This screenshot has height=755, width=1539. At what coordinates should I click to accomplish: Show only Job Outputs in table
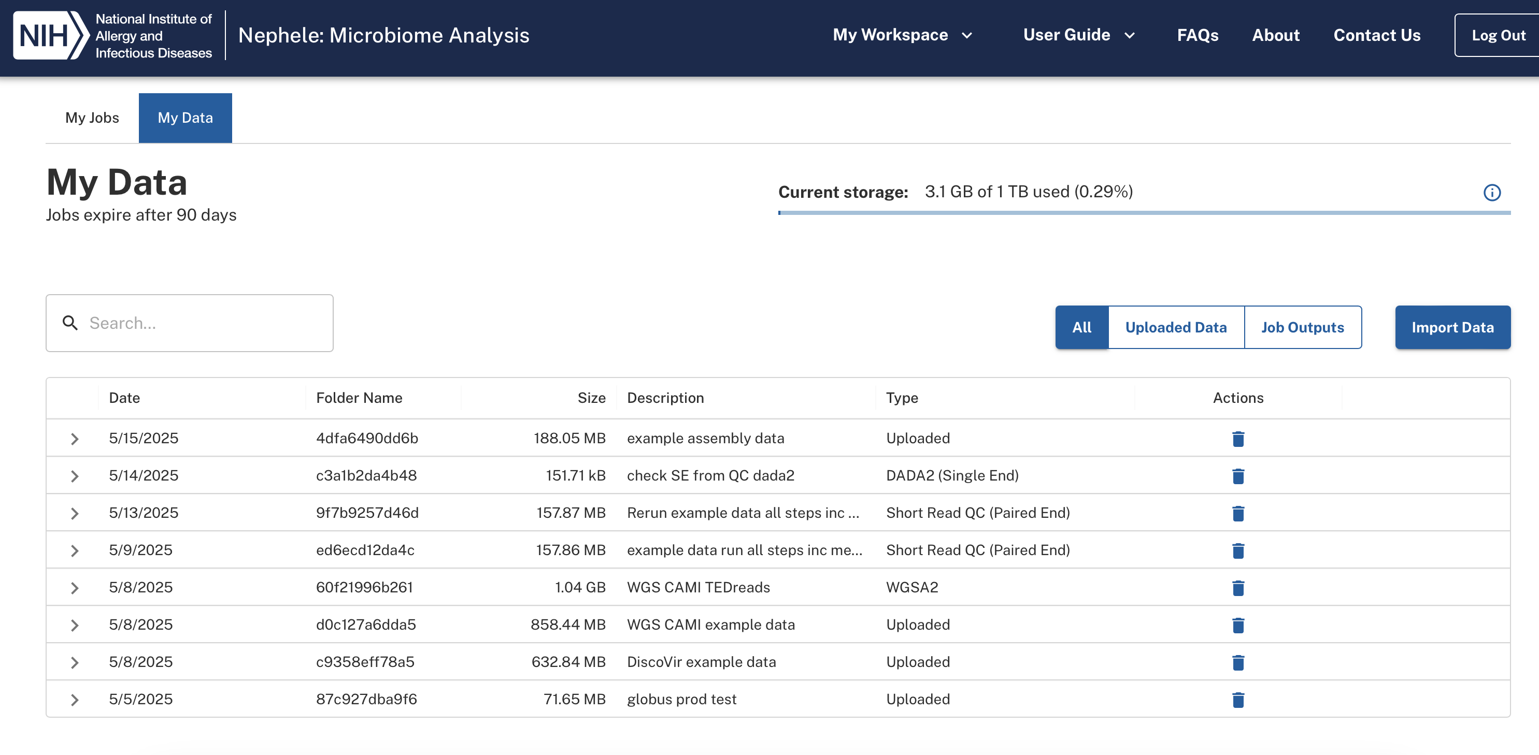tap(1302, 327)
